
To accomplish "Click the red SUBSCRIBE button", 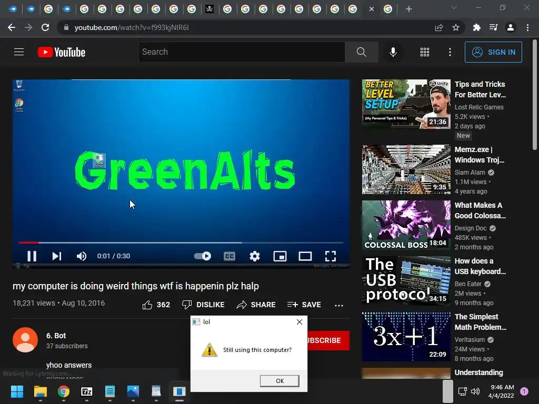I will pos(328,340).
